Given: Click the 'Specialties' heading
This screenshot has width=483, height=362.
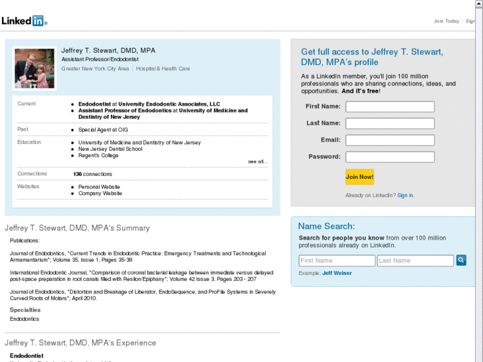Looking at the screenshot, I should point(25,310).
